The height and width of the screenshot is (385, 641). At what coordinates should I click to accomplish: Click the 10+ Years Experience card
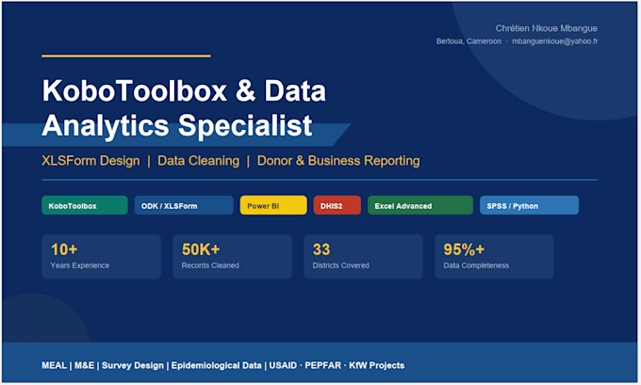tap(102, 256)
